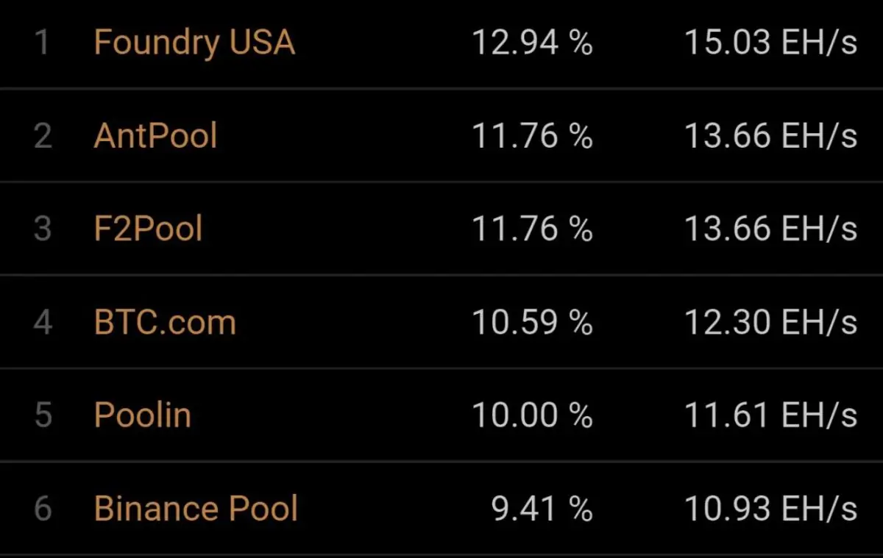
Task: Open the Binance Pool link
Action: (196, 509)
